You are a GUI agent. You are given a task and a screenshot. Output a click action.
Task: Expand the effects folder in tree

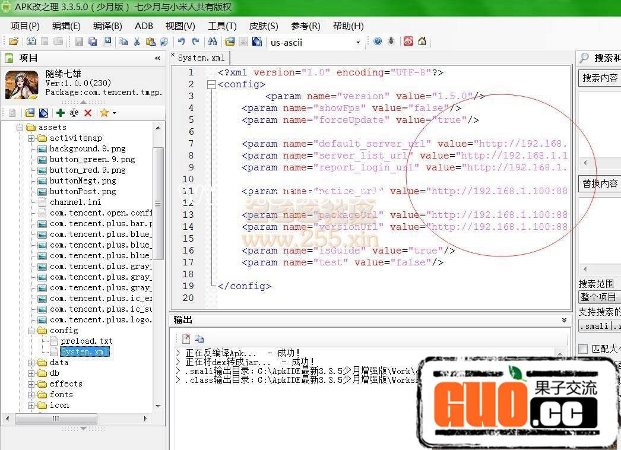point(31,384)
